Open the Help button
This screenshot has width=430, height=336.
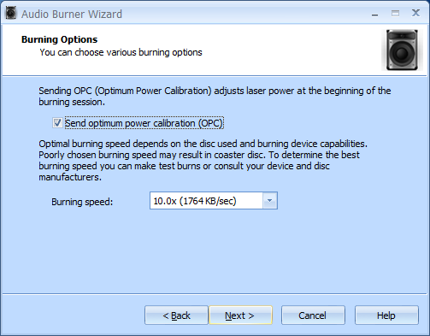pos(386,315)
